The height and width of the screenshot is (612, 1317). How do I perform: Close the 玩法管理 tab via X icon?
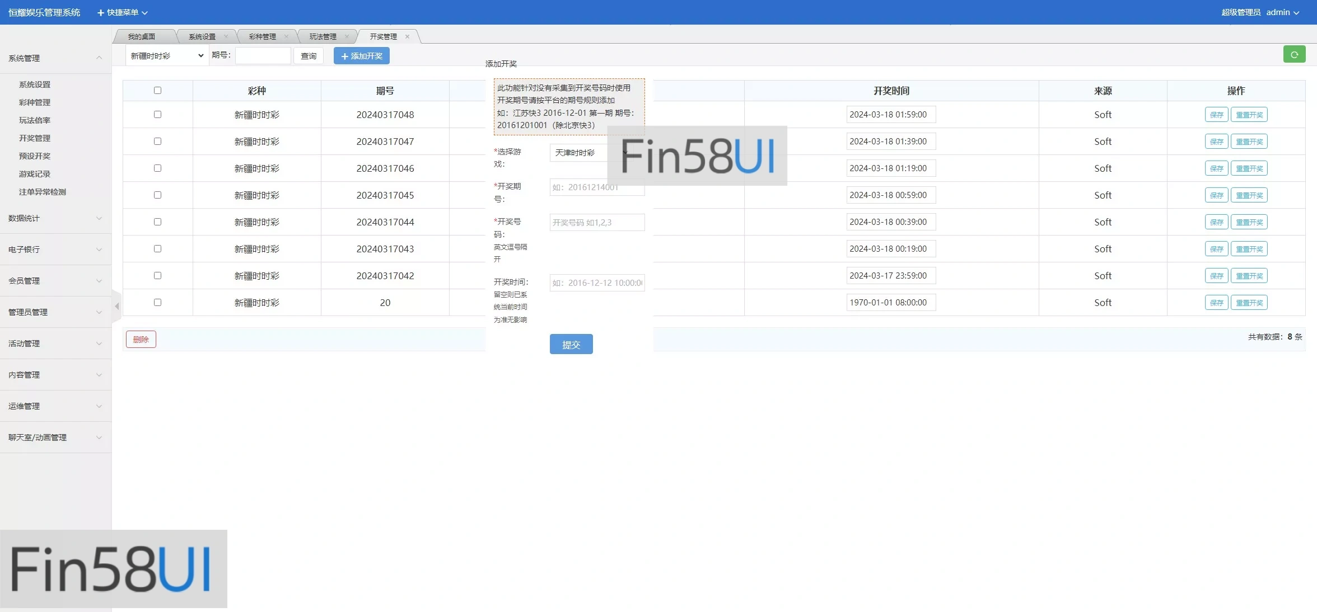point(347,37)
